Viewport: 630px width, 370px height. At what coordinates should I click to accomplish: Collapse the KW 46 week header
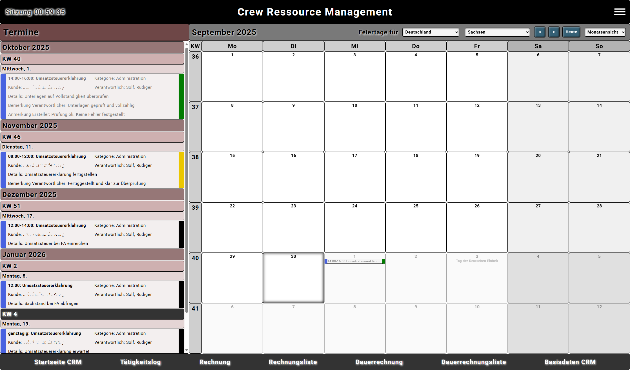92,137
